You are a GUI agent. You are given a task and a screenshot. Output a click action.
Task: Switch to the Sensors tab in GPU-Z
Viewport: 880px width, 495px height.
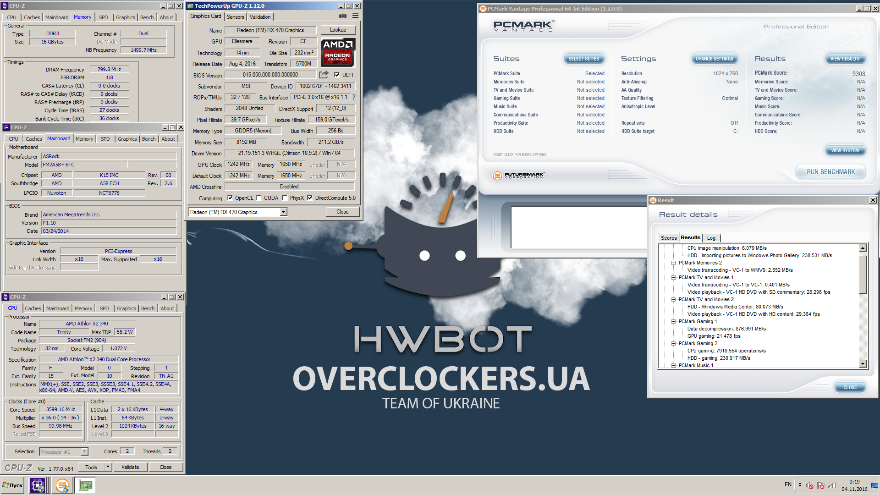236,17
